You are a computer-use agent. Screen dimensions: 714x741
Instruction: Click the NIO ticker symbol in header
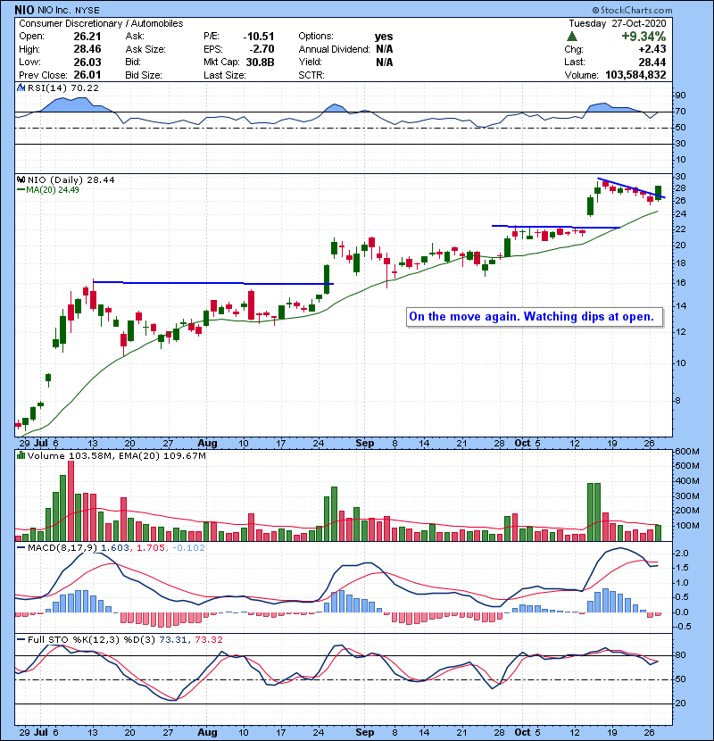[24, 10]
